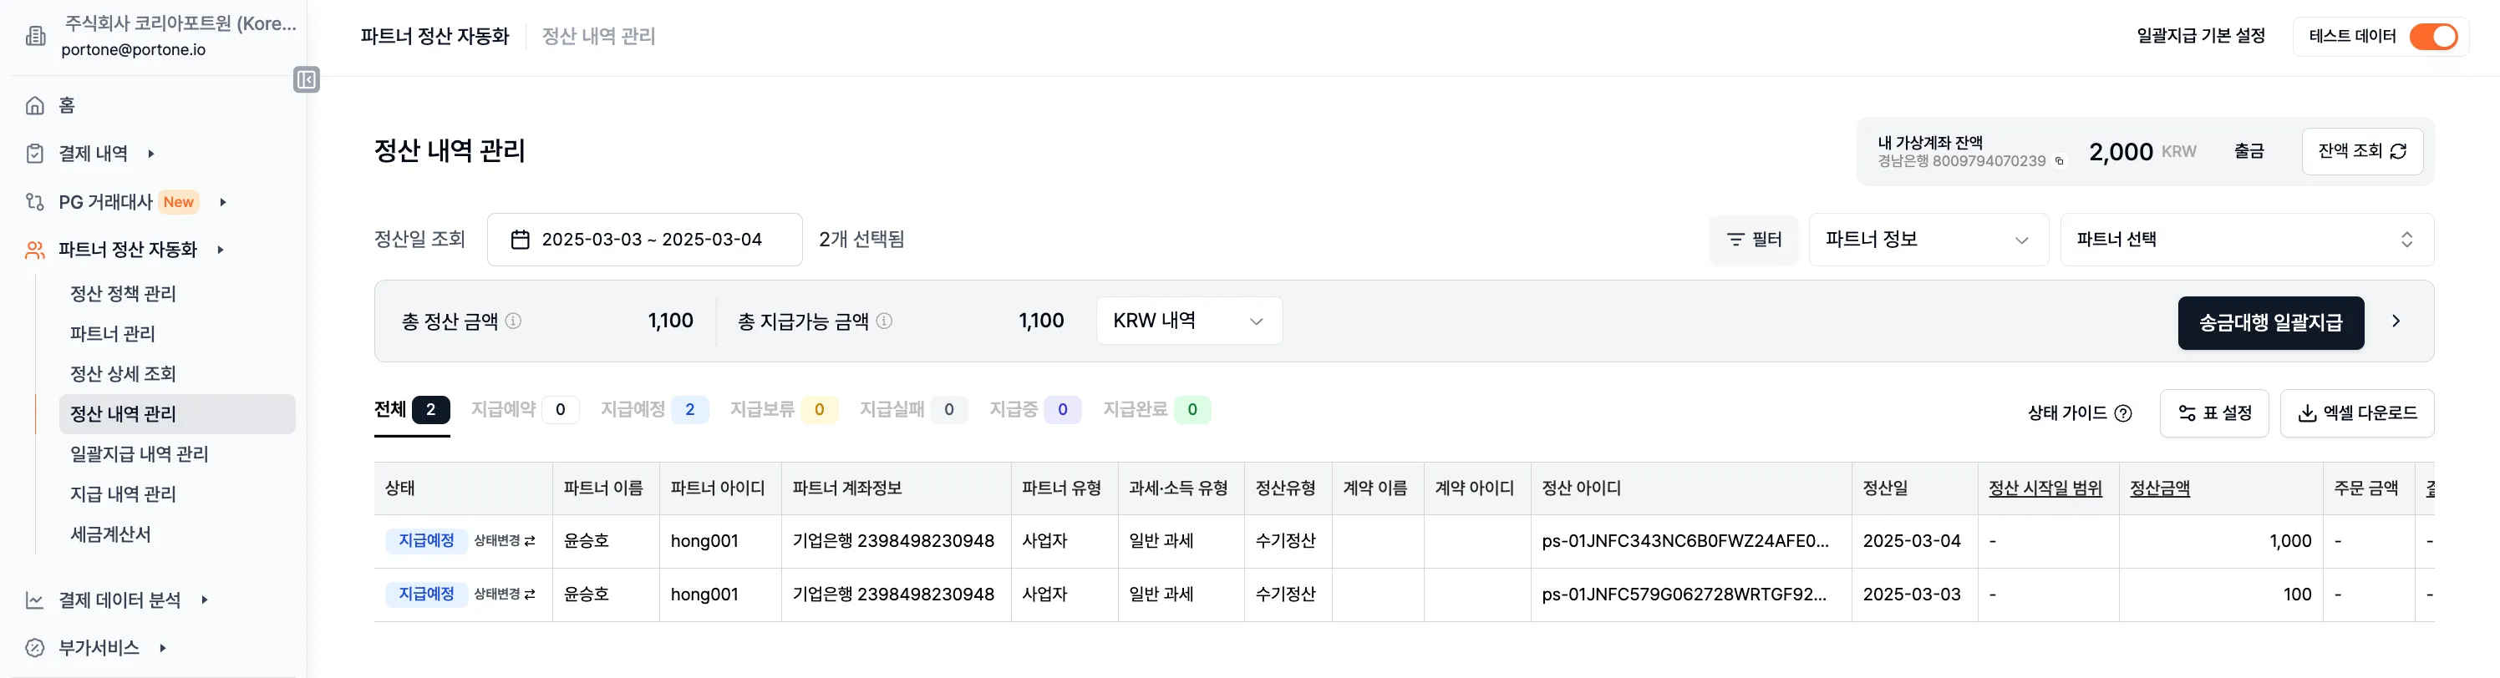Click the settlement ID ps-01JNFC343NC6B0FWZ24AFE0 cell
Image resolution: width=2500 pixels, height=678 pixels.
coord(1689,541)
